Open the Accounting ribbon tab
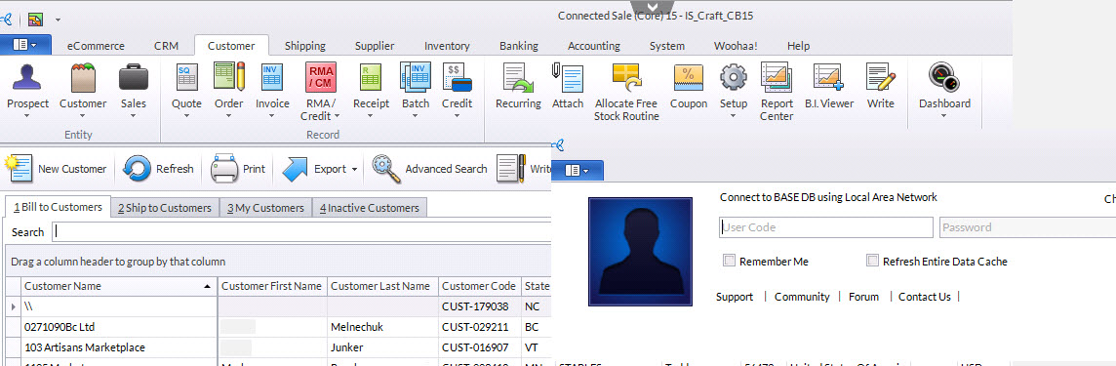 pos(593,46)
